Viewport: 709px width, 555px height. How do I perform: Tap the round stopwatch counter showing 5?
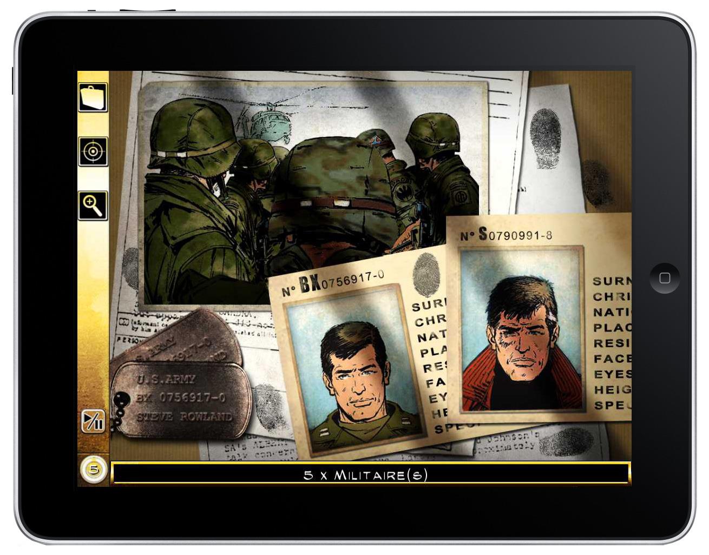click(x=94, y=470)
